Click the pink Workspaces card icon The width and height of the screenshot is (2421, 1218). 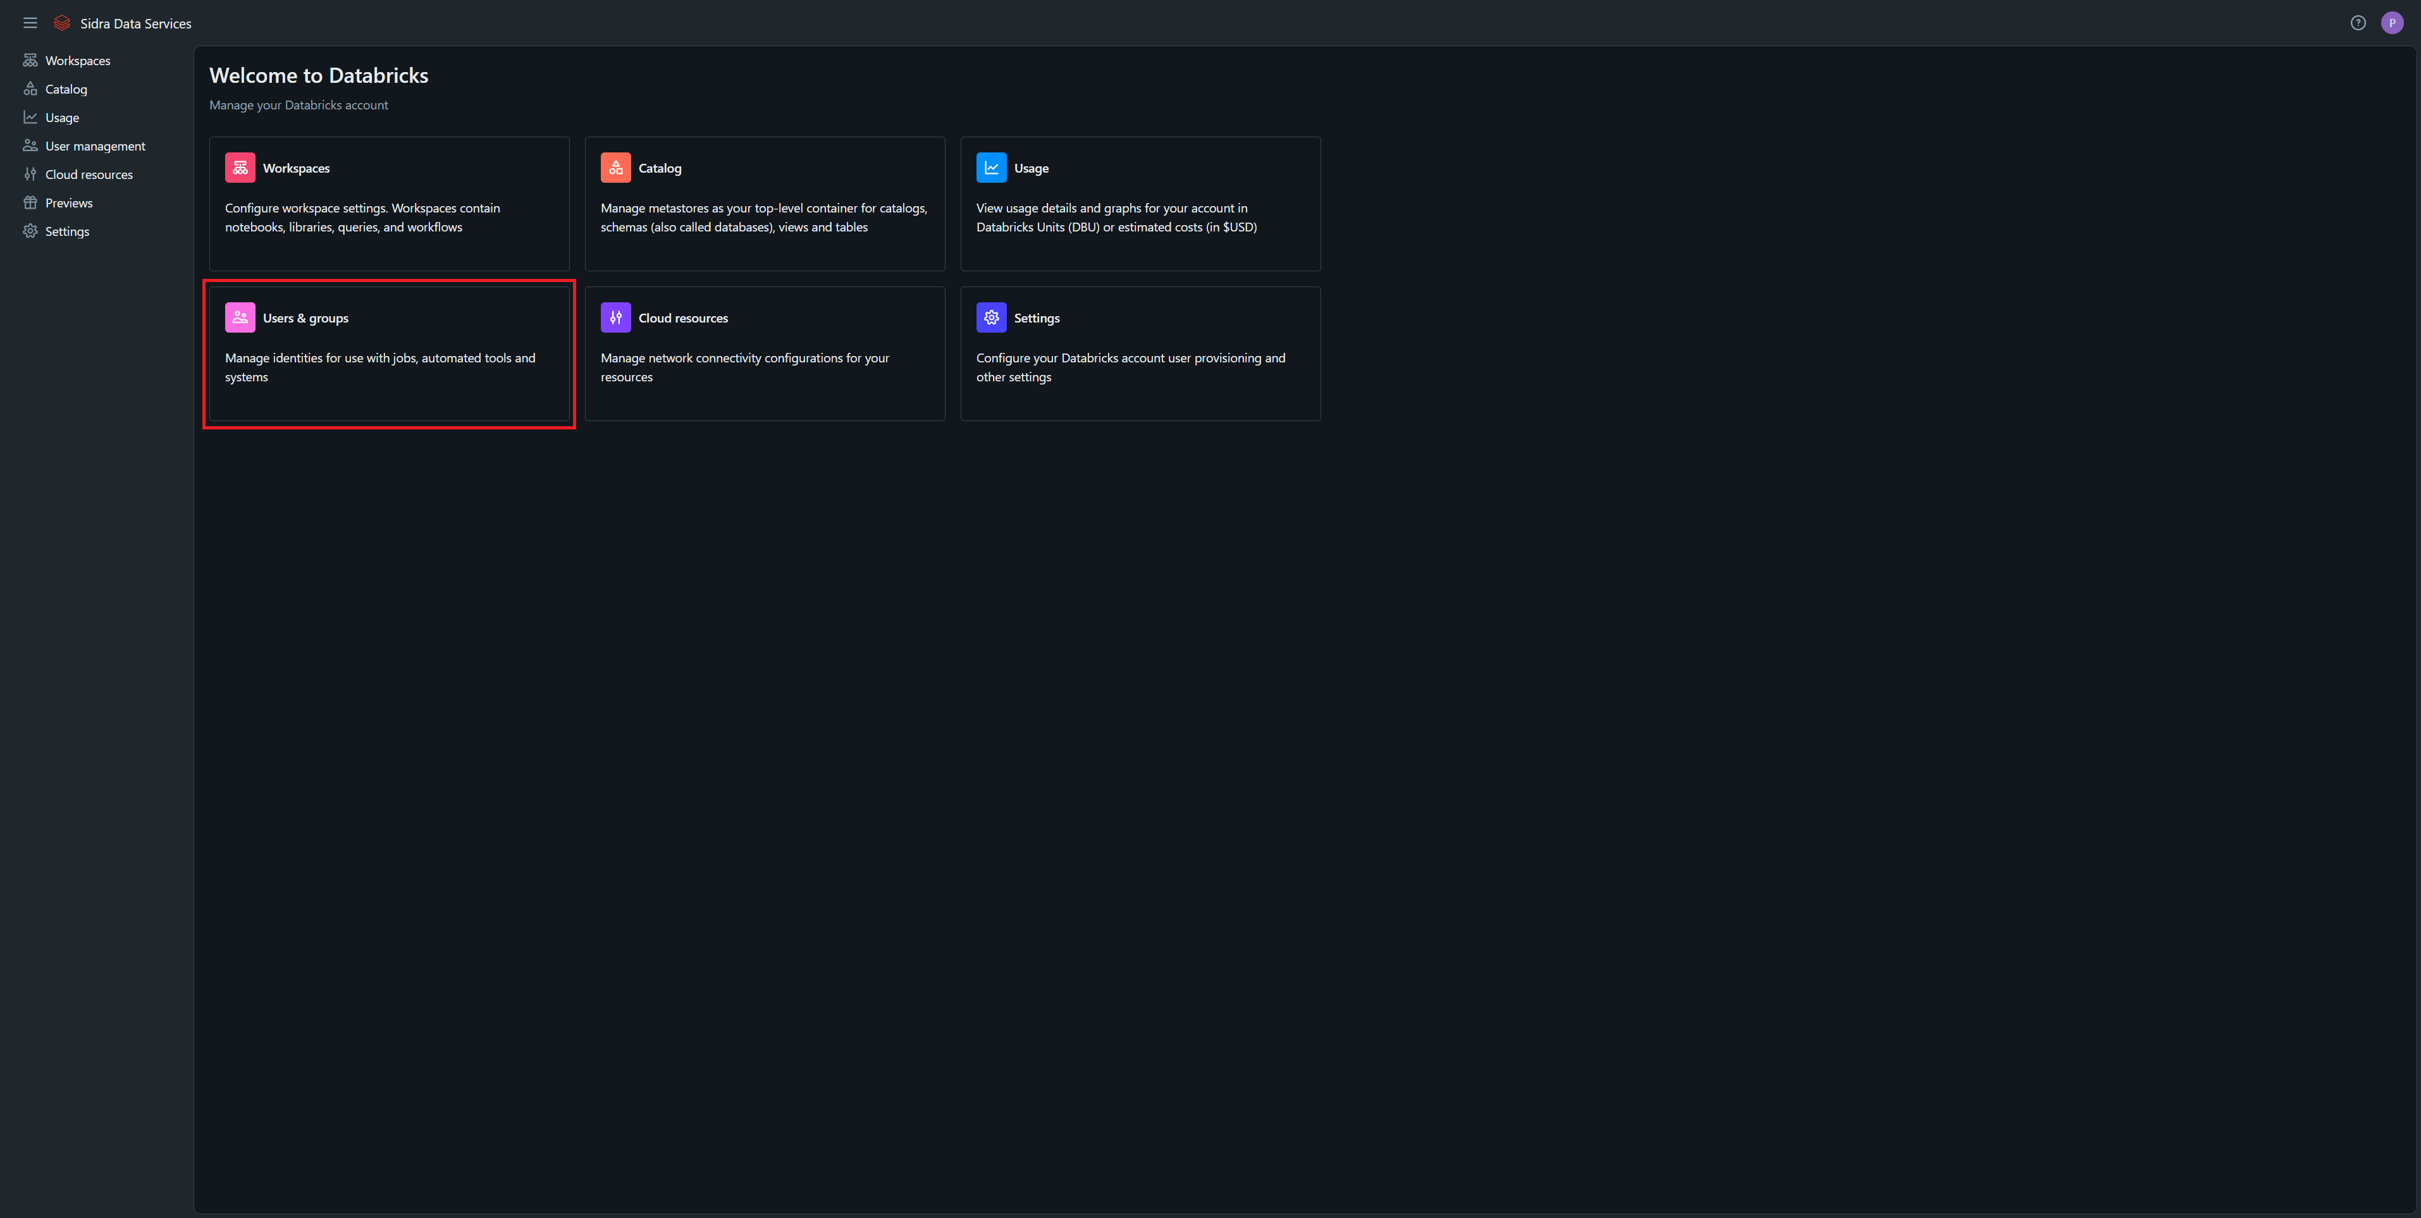(240, 168)
